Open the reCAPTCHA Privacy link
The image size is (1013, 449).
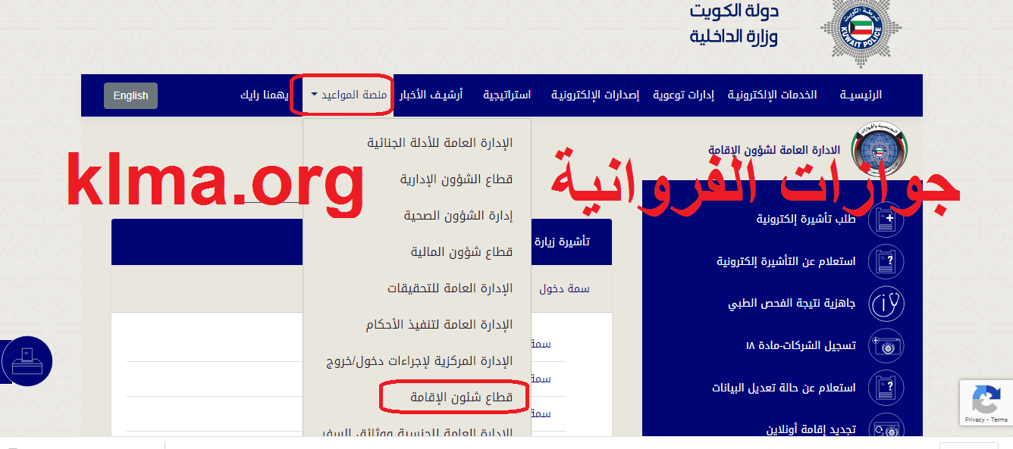coord(974,419)
